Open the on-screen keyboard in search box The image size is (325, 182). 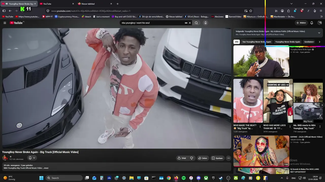[186, 23]
